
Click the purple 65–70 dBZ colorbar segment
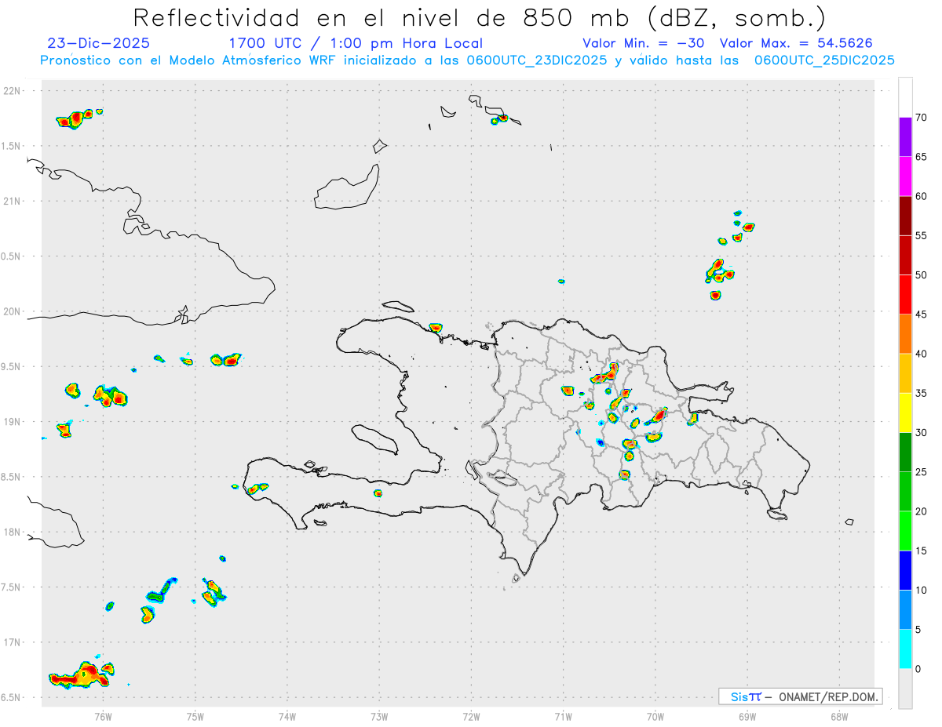click(x=905, y=137)
